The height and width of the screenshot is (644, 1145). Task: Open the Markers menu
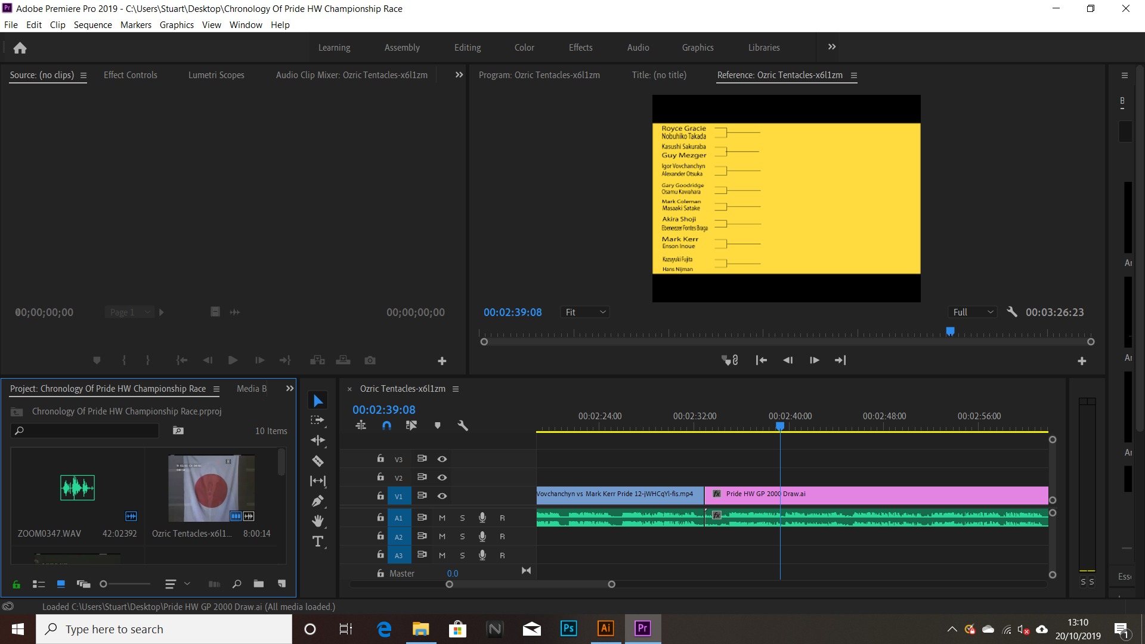click(x=135, y=24)
